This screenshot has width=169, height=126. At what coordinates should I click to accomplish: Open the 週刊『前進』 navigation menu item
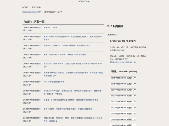pos(36,7)
